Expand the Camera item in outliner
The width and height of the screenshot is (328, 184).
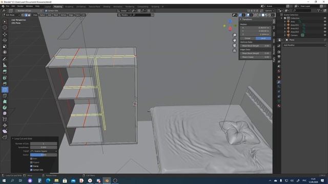[285, 35]
